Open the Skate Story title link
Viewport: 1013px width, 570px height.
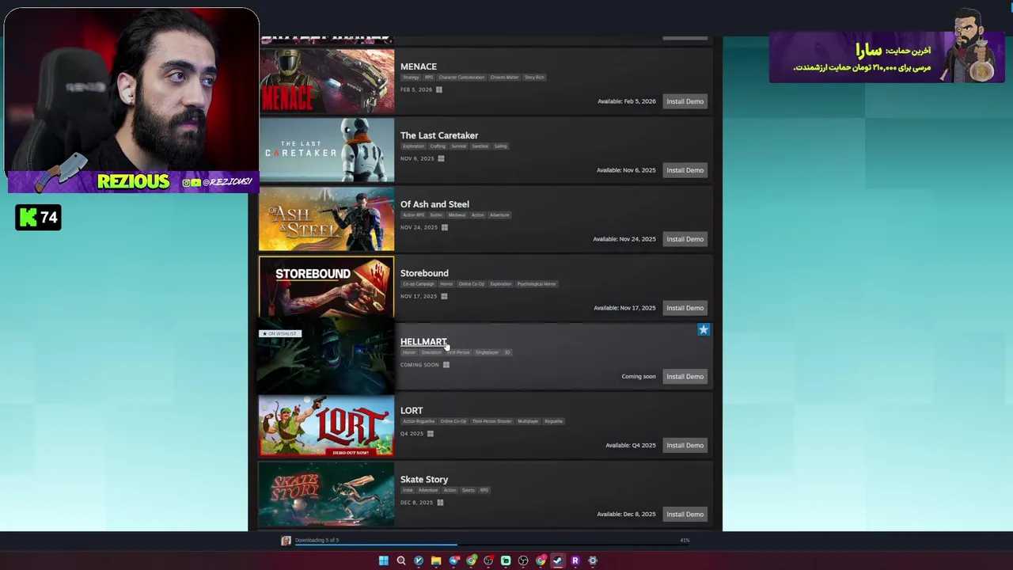[x=424, y=480]
